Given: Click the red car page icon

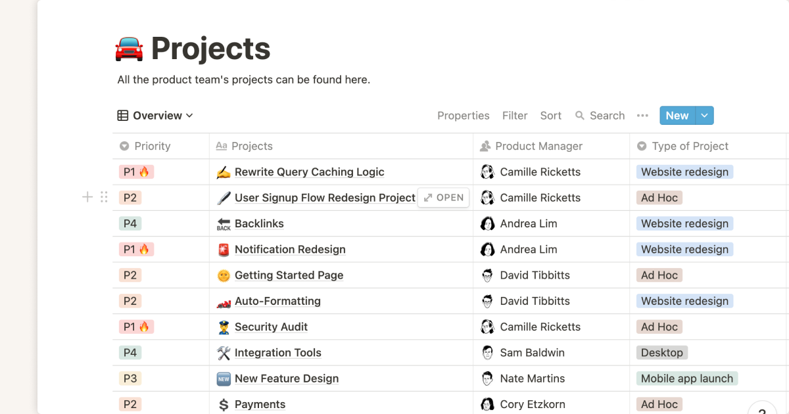Looking at the screenshot, I should (129, 49).
